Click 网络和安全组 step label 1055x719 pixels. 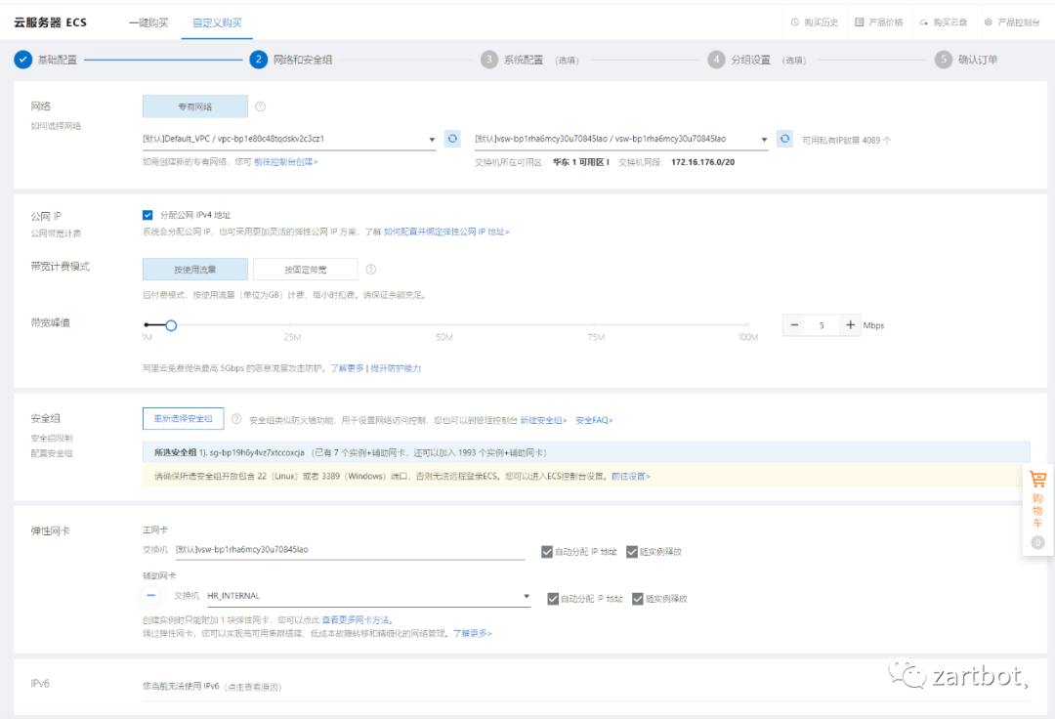coord(303,60)
